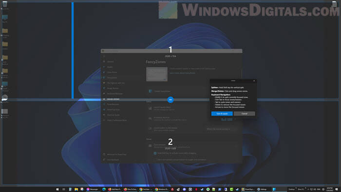Click Save & apply in the zone editor dialog

222,114
